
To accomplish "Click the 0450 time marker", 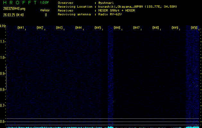I will click(x=194, y=28).
